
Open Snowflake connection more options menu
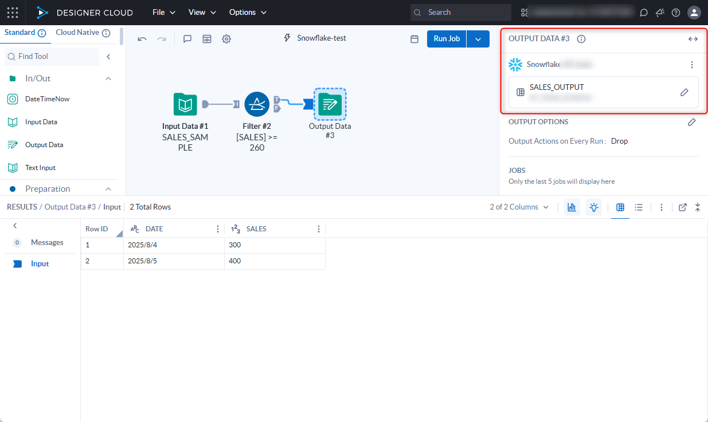coord(692,65)
